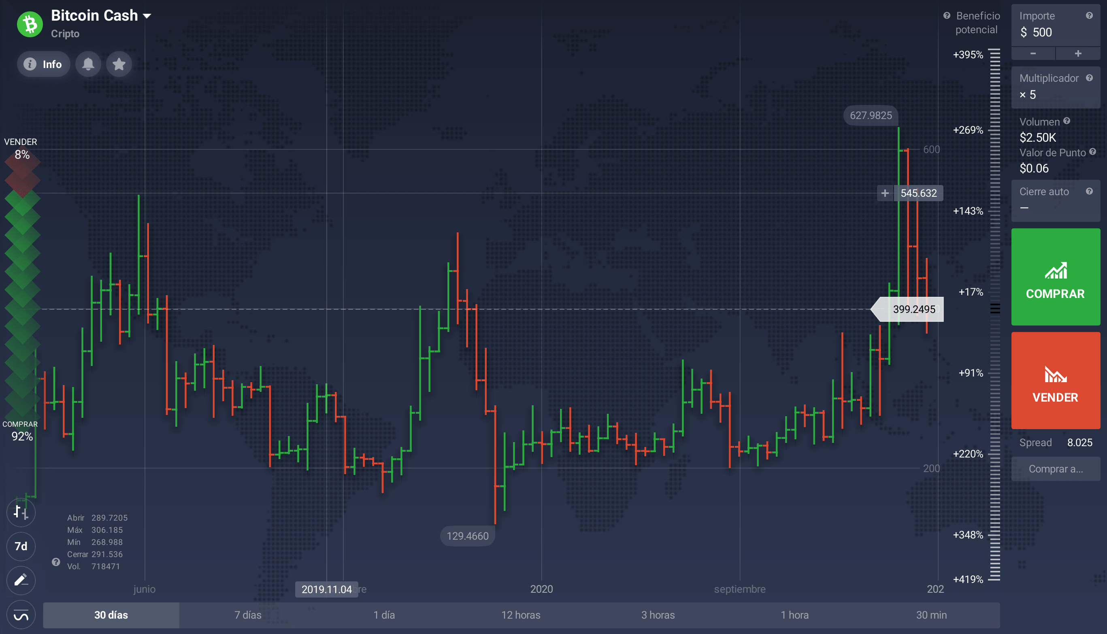This screenshot has width=1107, height=634.
Task: Click the green COMPRAR button
Action: (1056, 277)
